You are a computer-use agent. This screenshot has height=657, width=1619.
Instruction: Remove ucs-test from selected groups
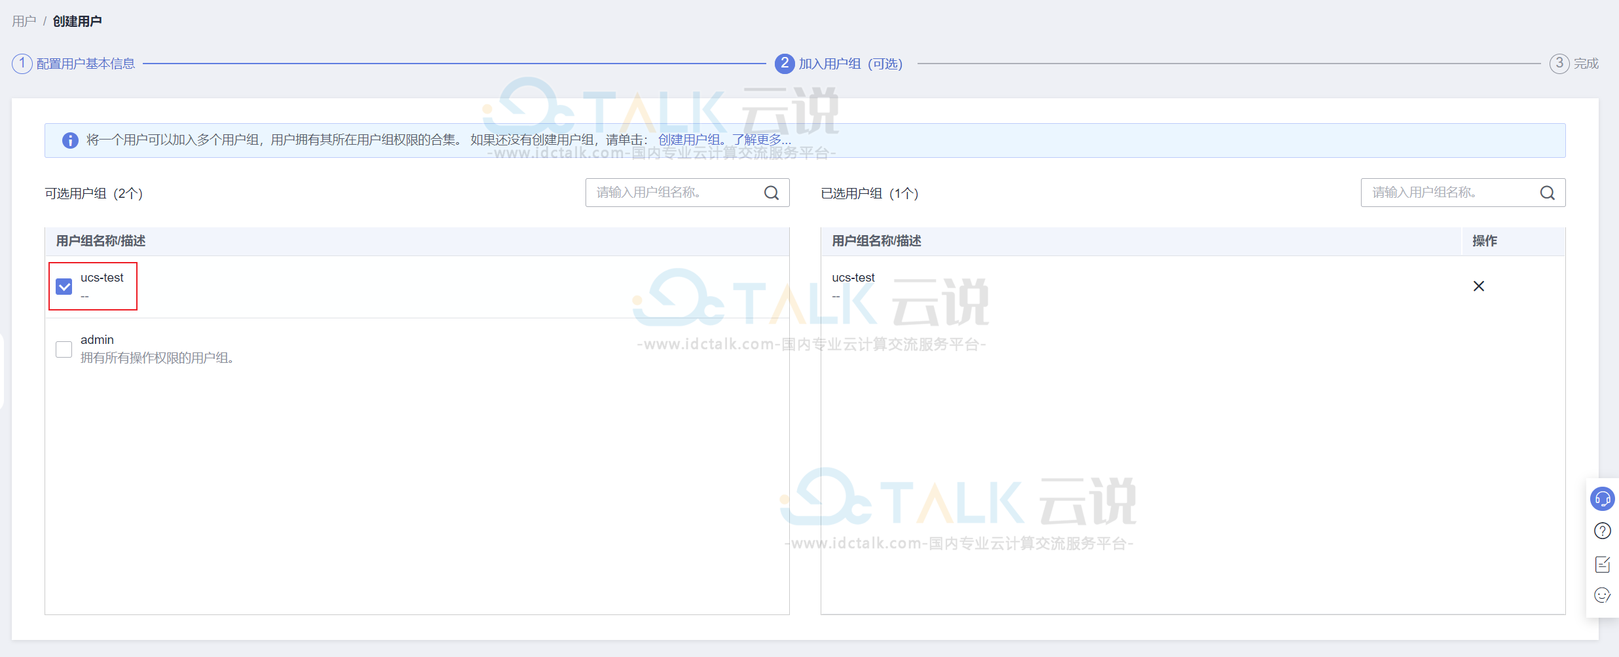(1478, 286)
